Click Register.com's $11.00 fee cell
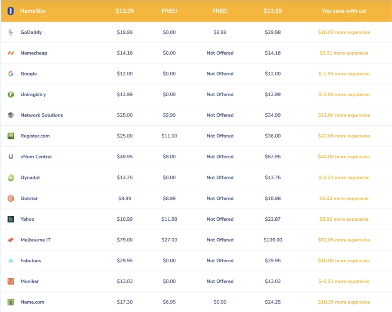This screenshot has width=392, height=312. pyautogui.click(x=169, y=136)
